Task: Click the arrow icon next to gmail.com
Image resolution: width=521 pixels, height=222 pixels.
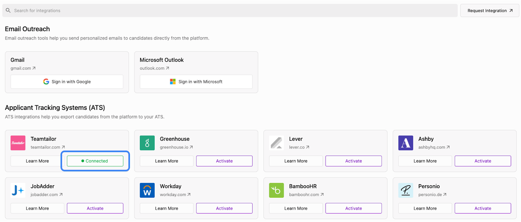Action: (34, 68)
